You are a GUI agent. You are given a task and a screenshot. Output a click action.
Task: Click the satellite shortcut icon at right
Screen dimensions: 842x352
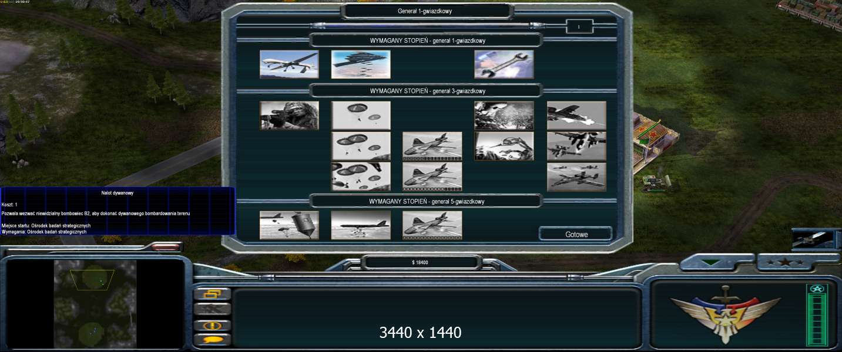tap(812, 240)
